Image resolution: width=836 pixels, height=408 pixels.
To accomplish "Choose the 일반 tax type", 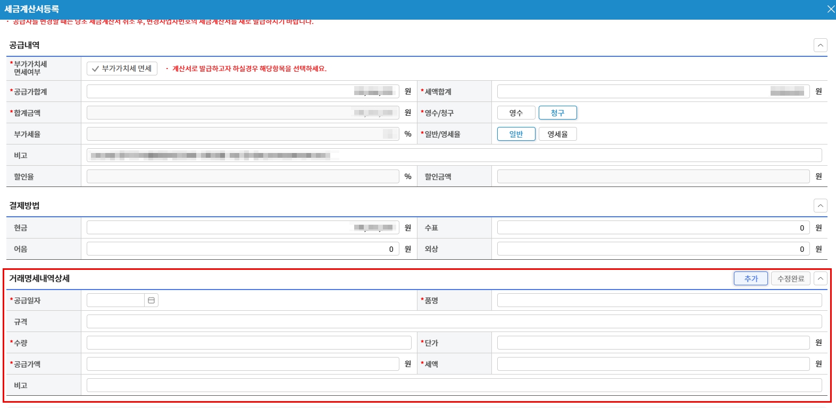I will pos(516,134).
